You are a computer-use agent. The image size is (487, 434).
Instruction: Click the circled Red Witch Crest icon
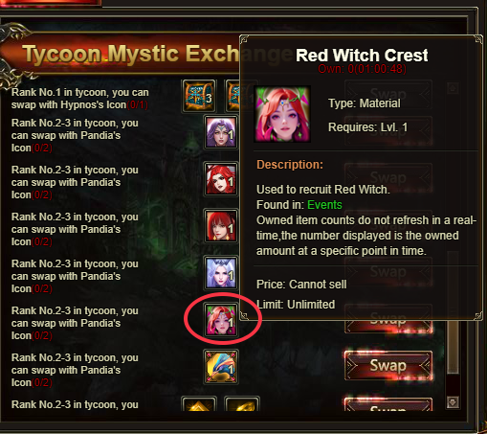(221, 320)
